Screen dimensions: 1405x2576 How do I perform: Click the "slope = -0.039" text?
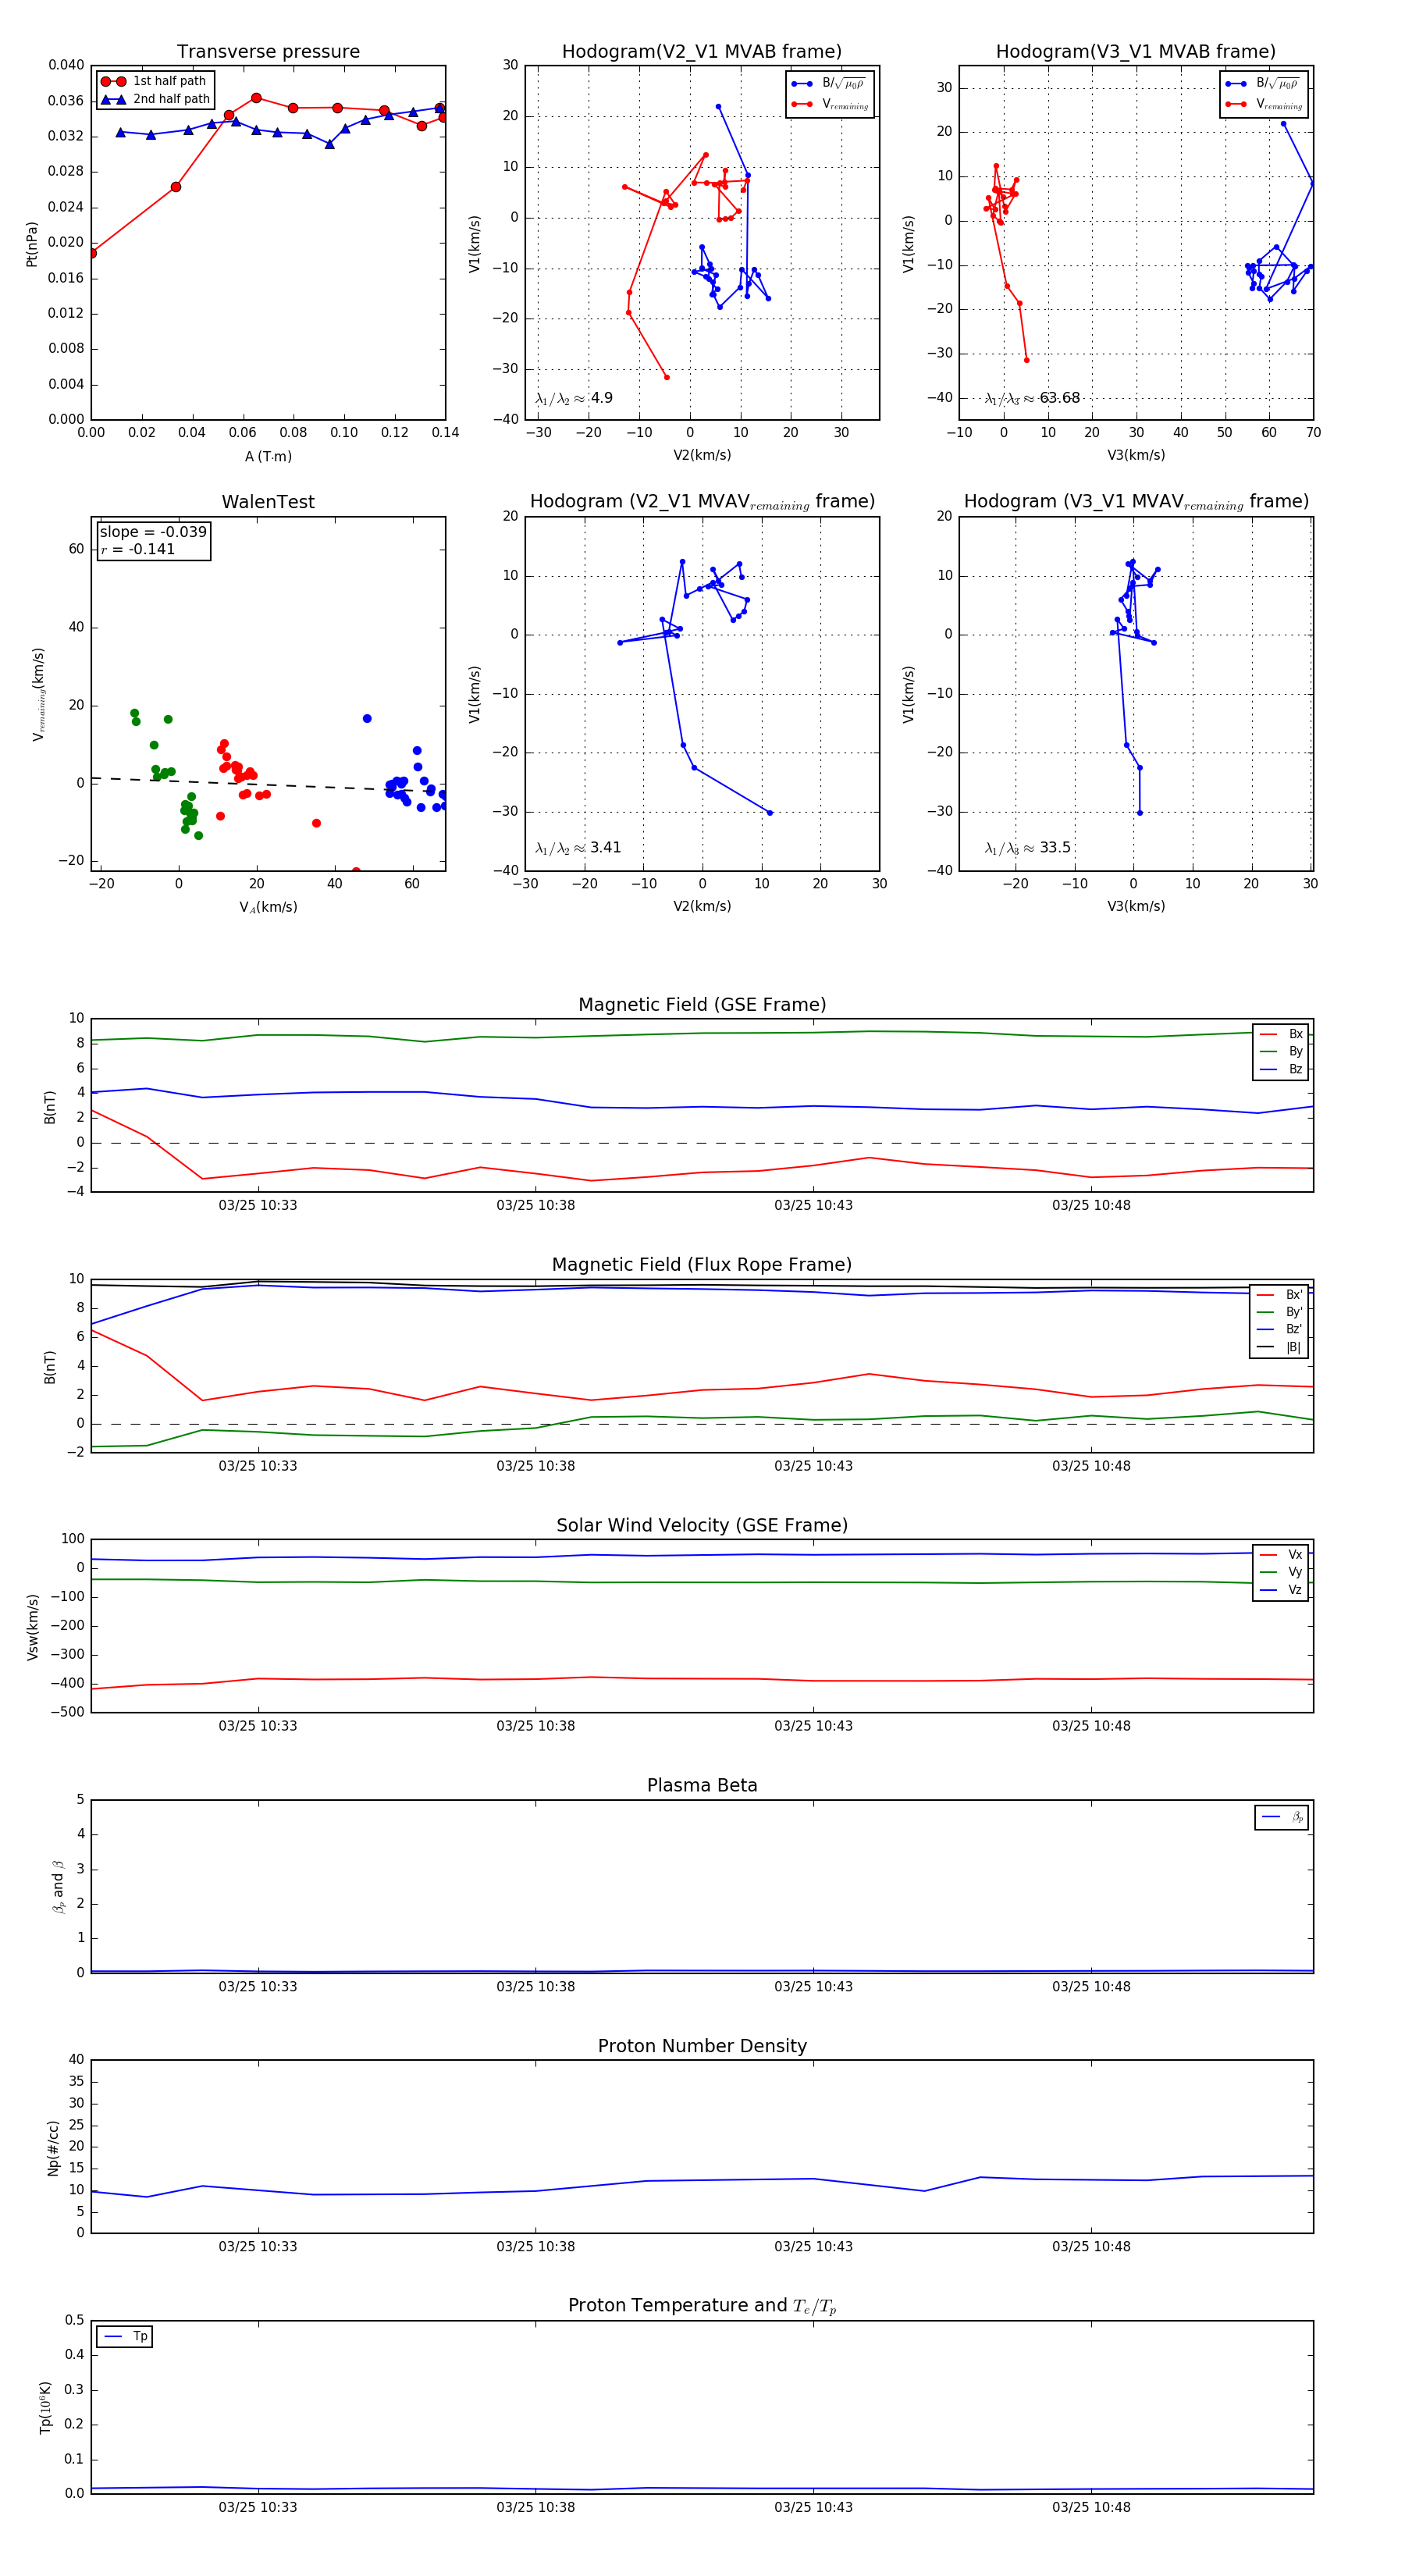153,532
